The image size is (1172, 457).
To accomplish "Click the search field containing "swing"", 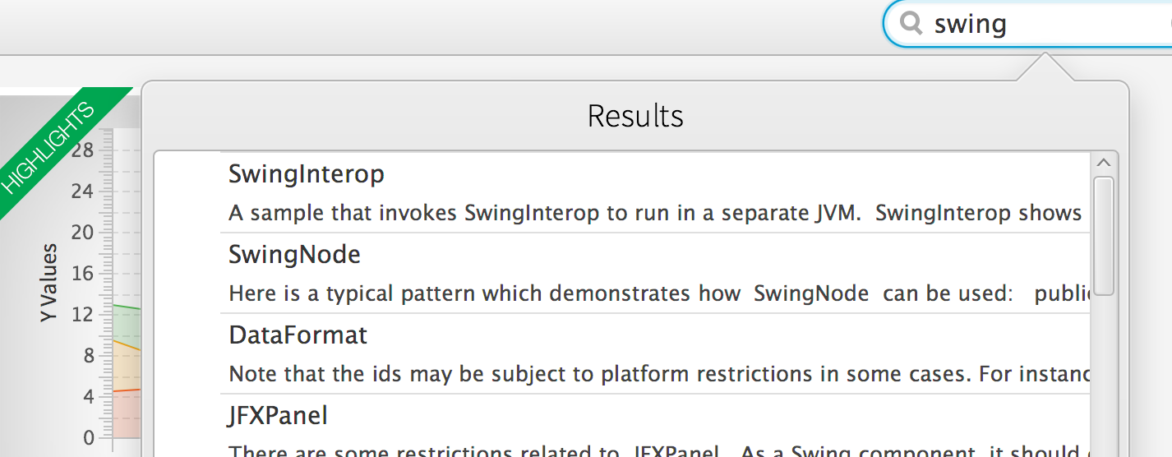I will (x=1044, y=25).
